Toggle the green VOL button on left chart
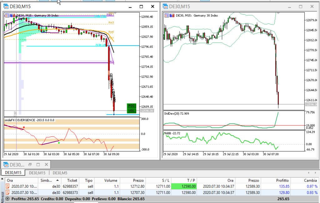 132,111
